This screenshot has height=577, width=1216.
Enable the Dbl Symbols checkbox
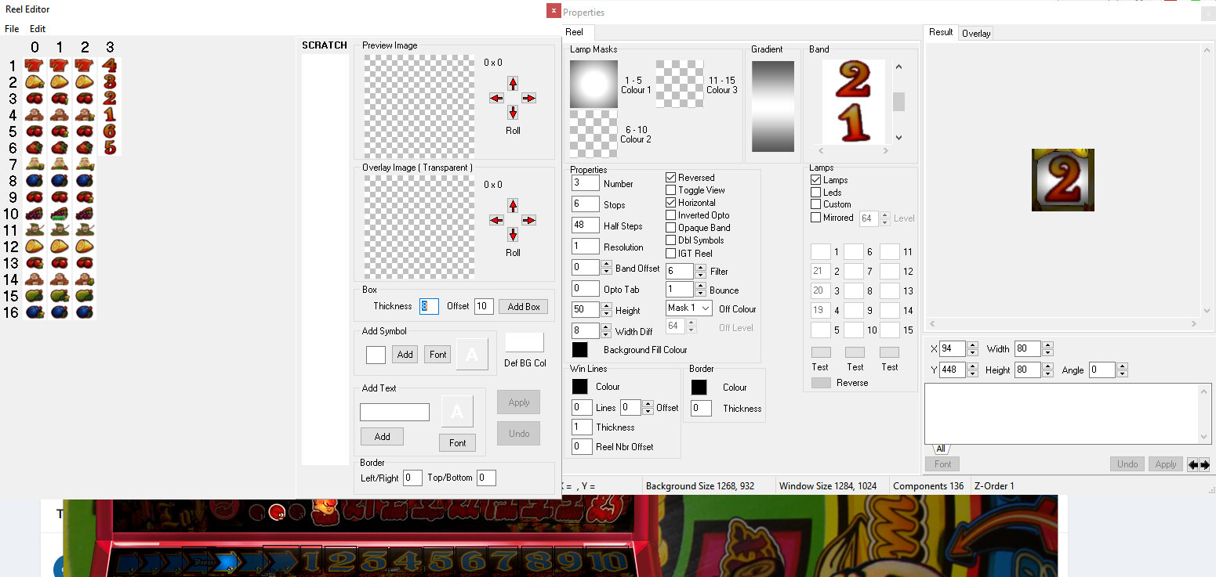(670, 240)
